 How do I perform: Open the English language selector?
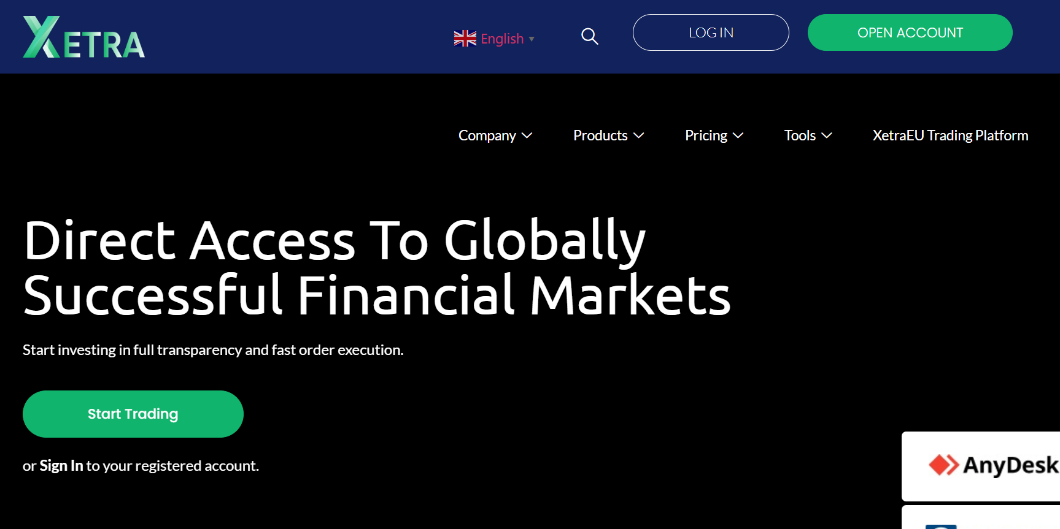(x=501, y=39)
